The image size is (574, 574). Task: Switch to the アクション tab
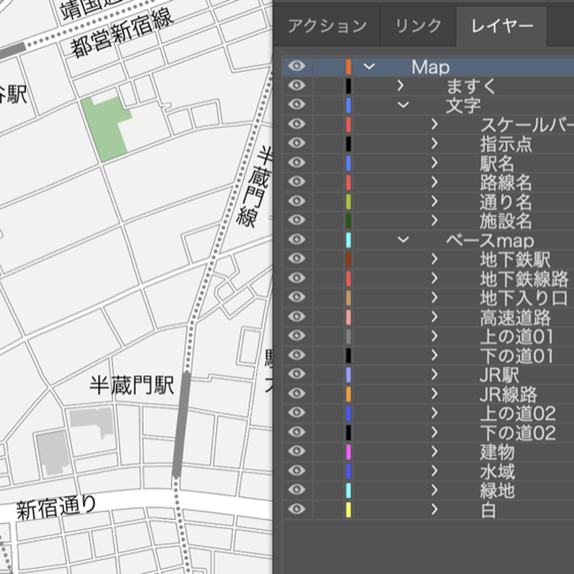(327, 26)
